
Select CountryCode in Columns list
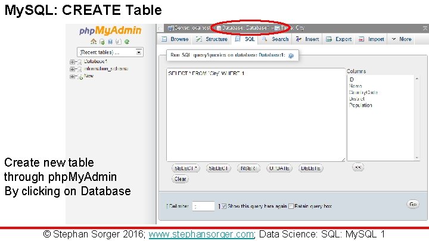tap(363, 92)
